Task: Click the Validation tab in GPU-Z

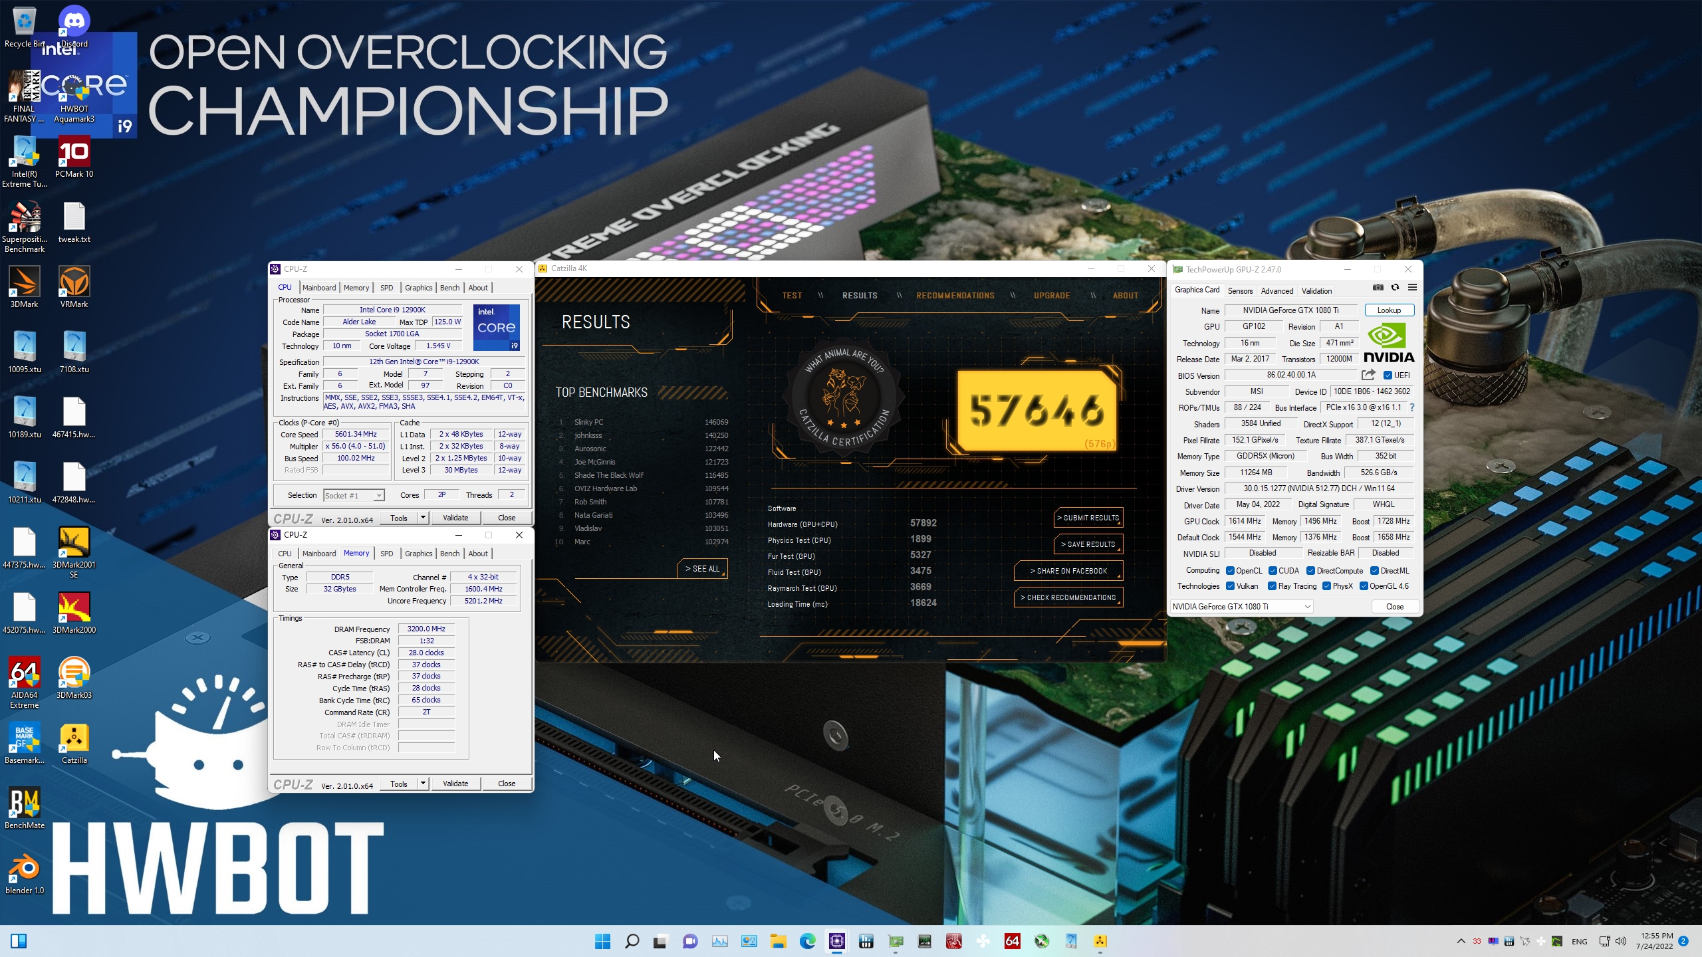Action: click(1316, 290)
